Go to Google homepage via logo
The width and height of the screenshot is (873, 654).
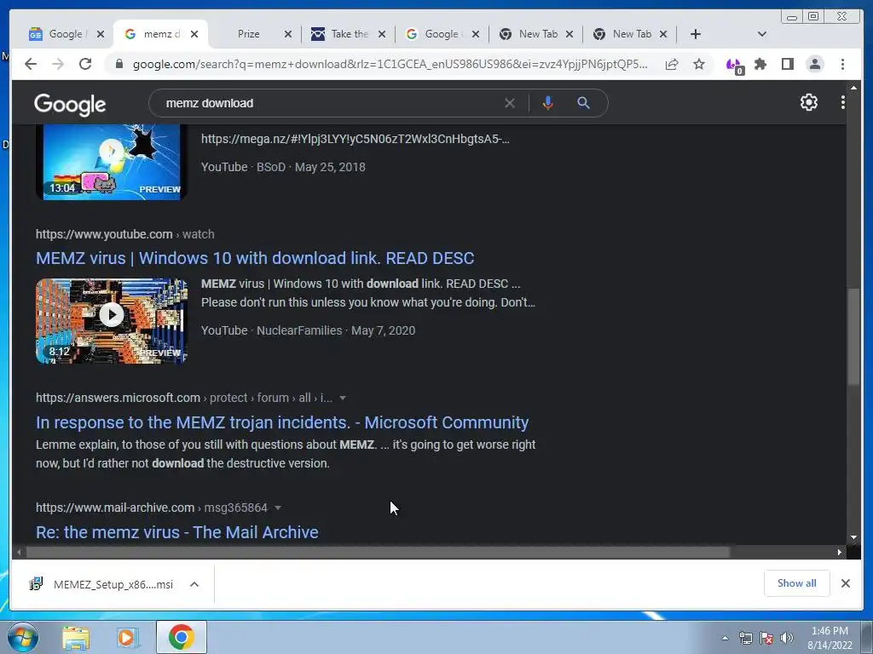[70, 104]
